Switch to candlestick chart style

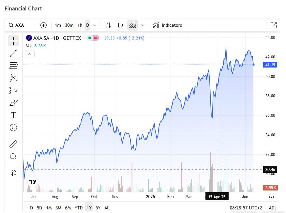pyautogui.click(x=120, y=25)
